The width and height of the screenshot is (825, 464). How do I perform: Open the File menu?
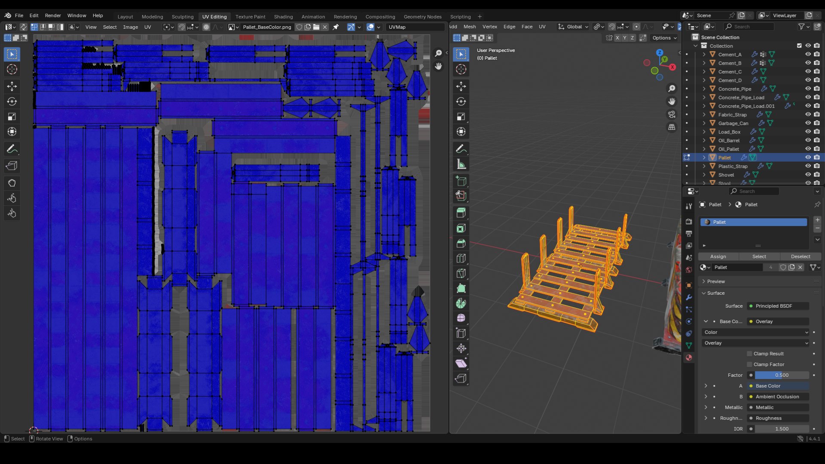19,15
